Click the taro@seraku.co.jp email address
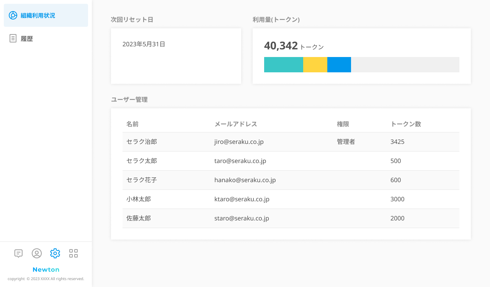 coord(240,161)
